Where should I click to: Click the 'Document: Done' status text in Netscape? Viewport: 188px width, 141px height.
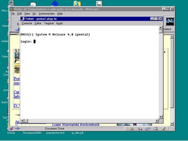click(55, 129)
